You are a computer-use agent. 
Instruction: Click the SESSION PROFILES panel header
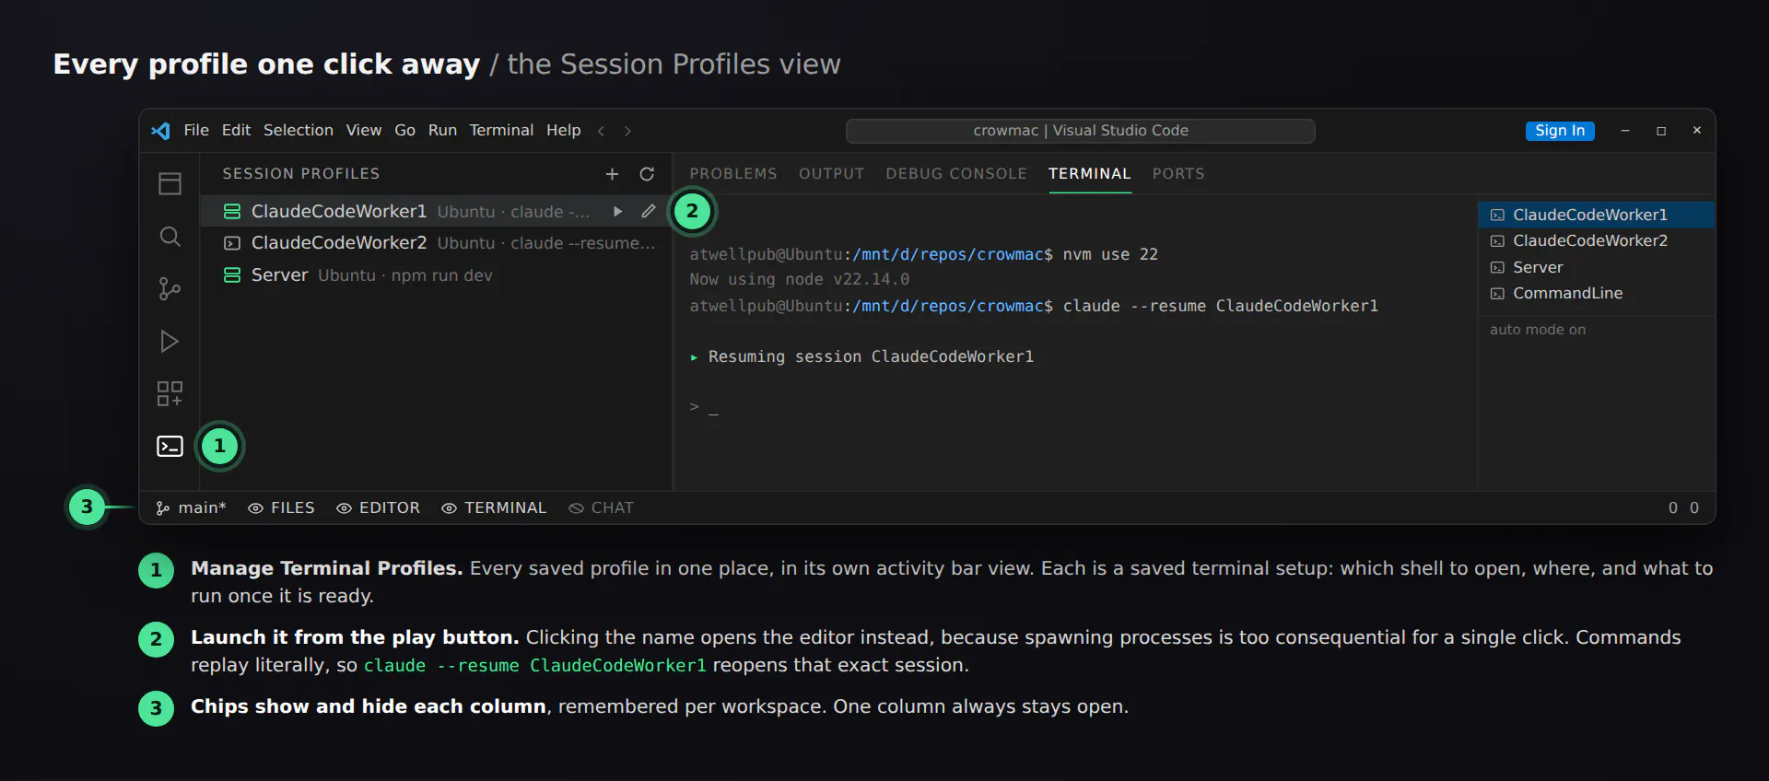pyautogui.click(x=300, y=174)
